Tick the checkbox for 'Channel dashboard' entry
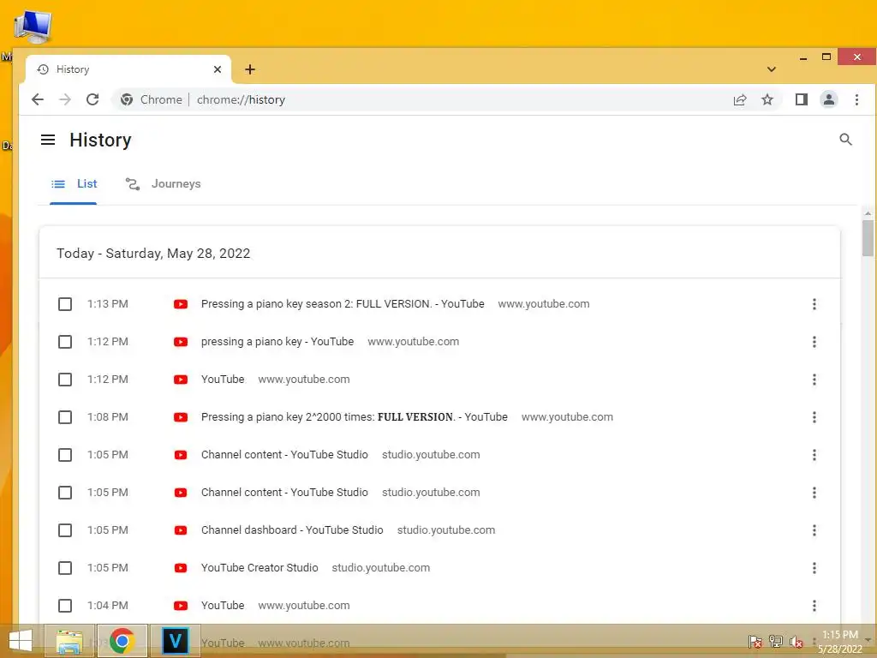877x658 pixels. pyautogui.click(x=65, y=529)
